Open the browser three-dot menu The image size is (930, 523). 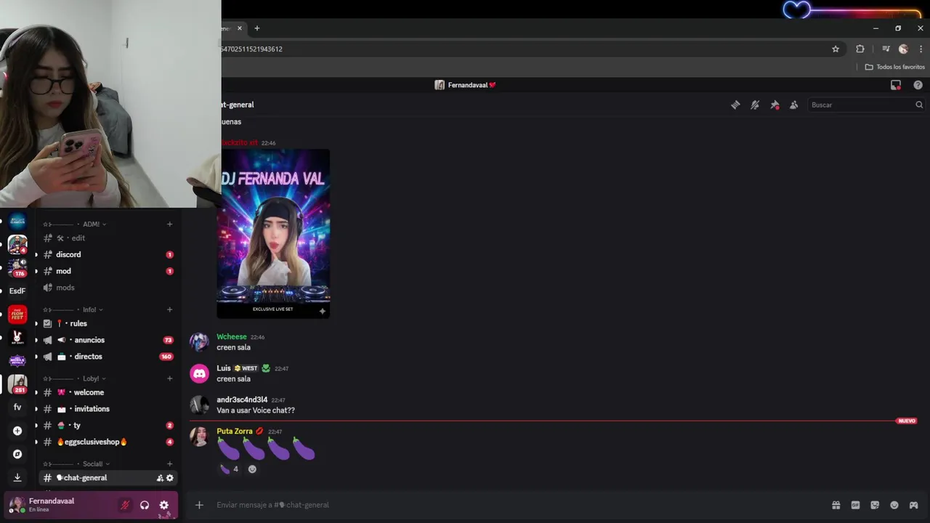921,49
